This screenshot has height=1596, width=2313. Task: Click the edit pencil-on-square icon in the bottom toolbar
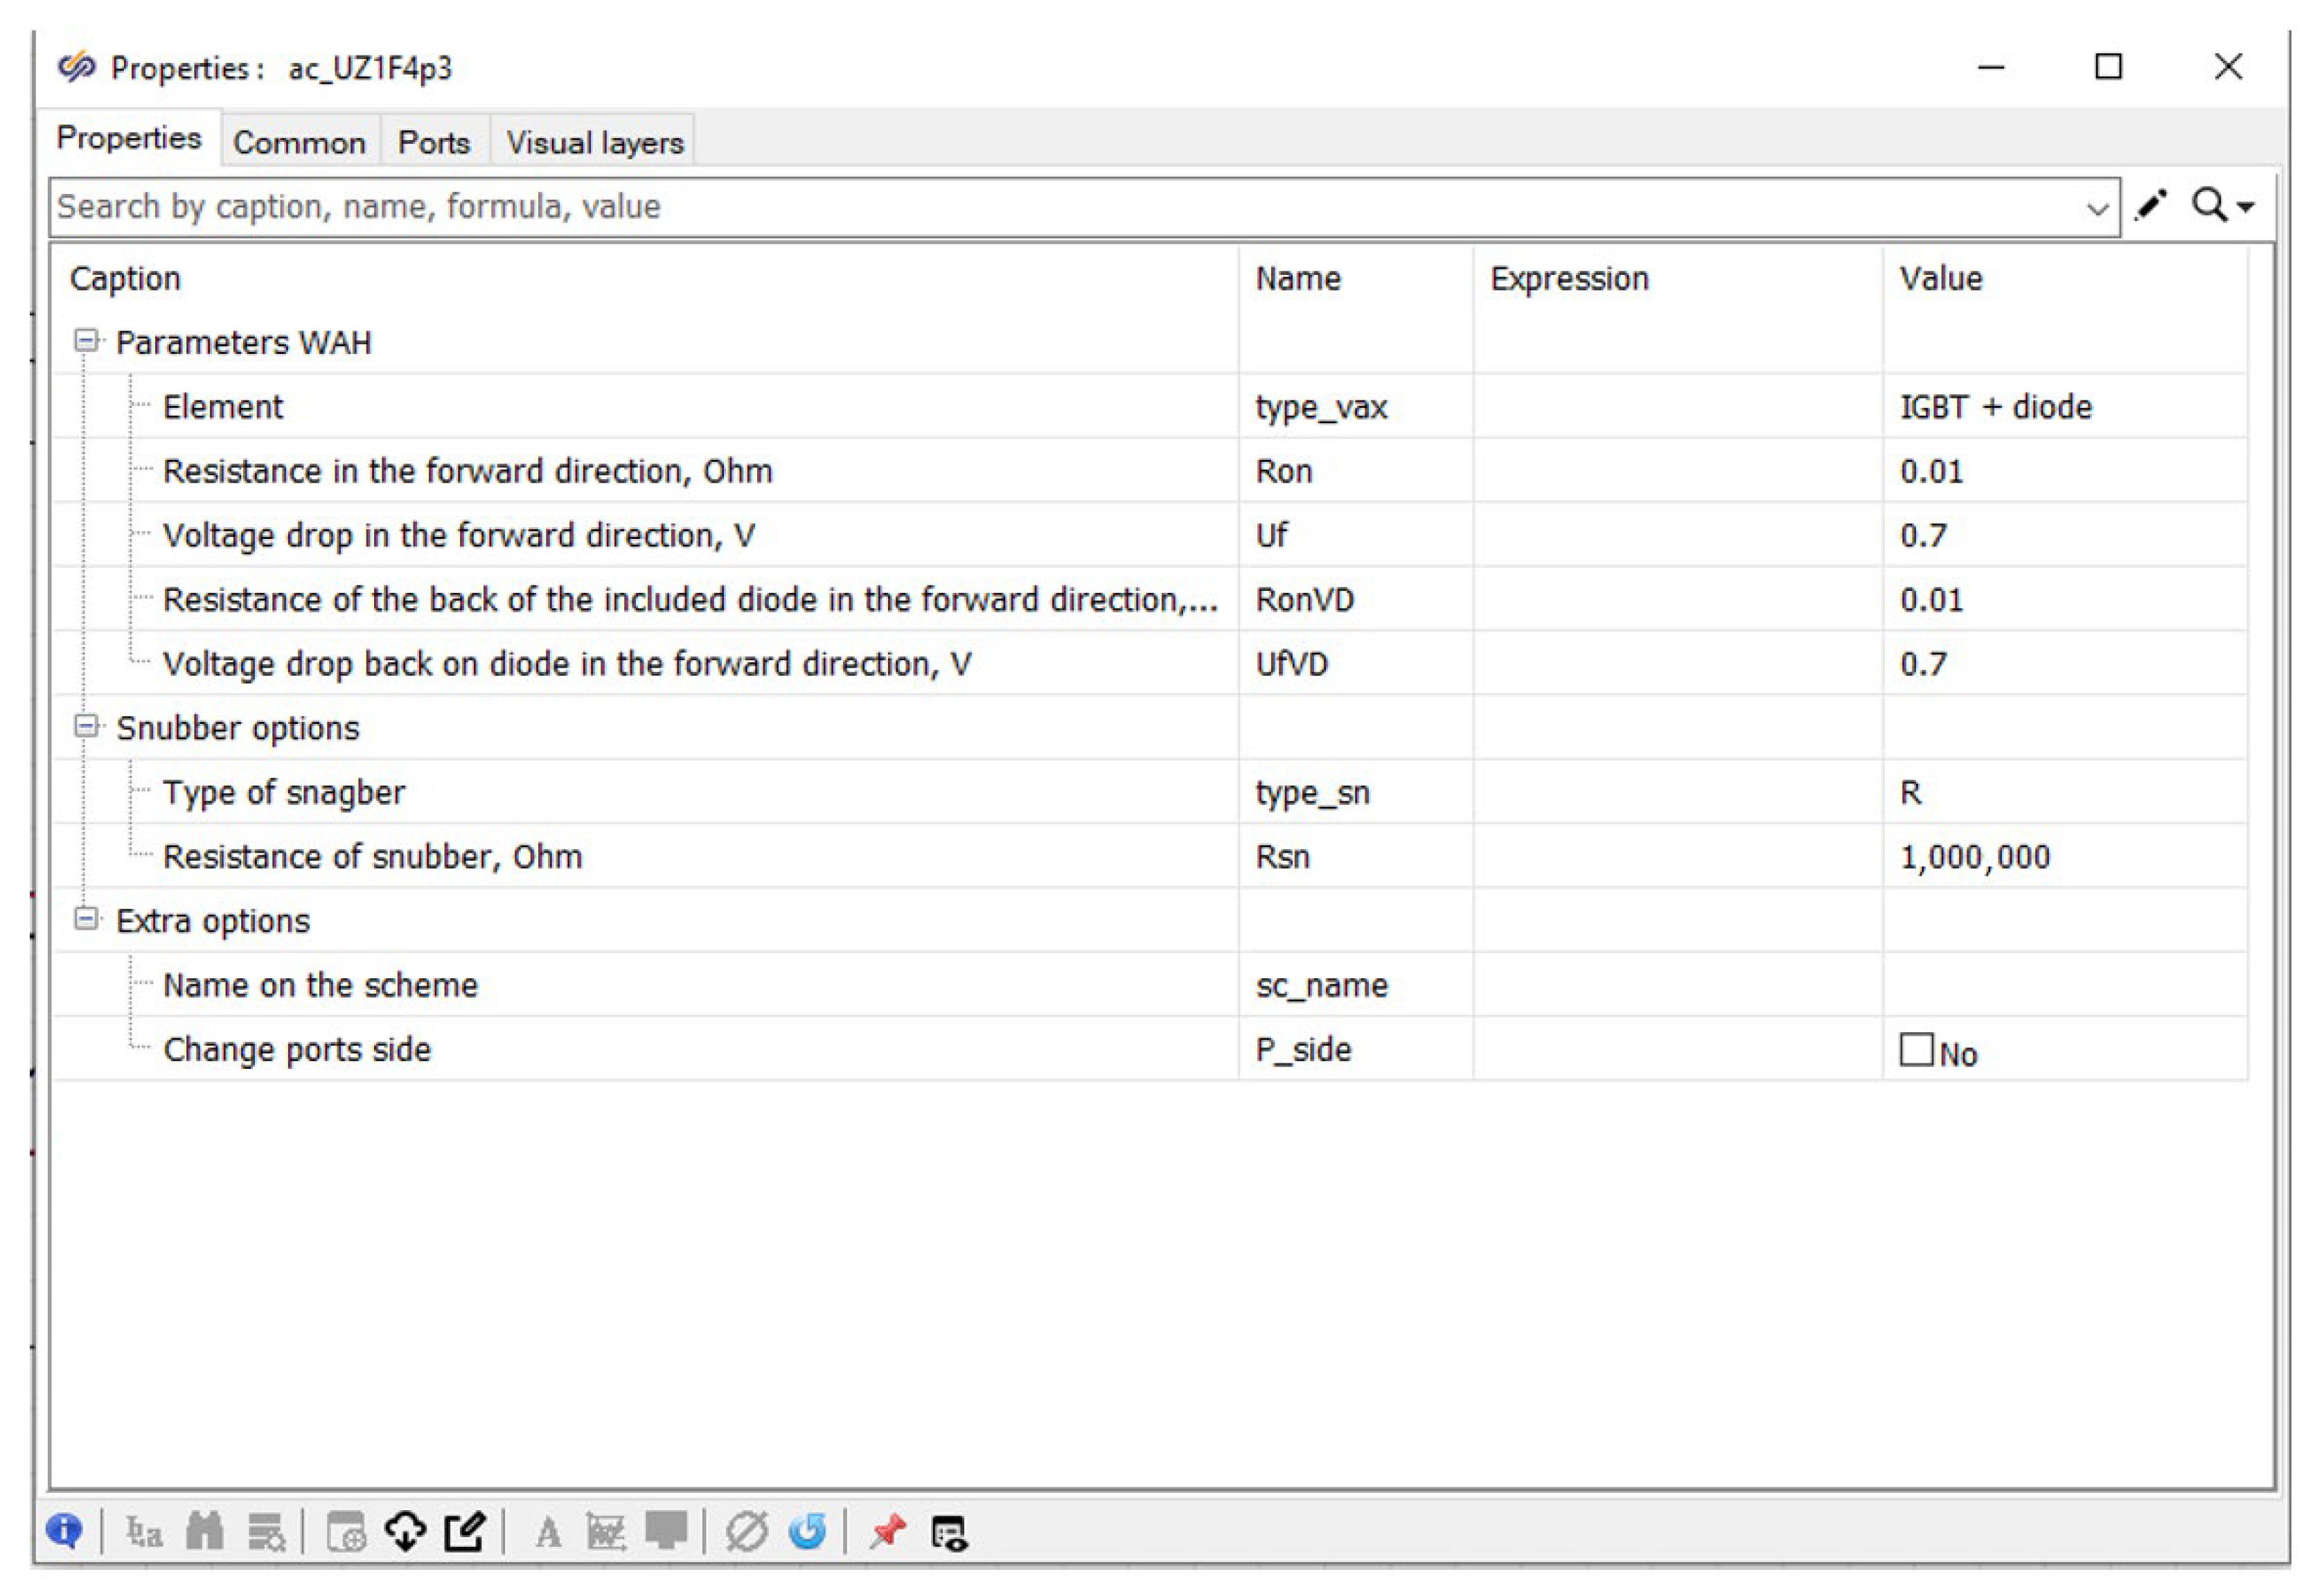pyautogui.click(x=464, y=1531)
